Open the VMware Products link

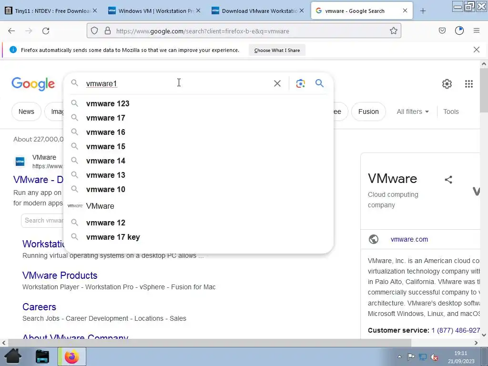60,275
